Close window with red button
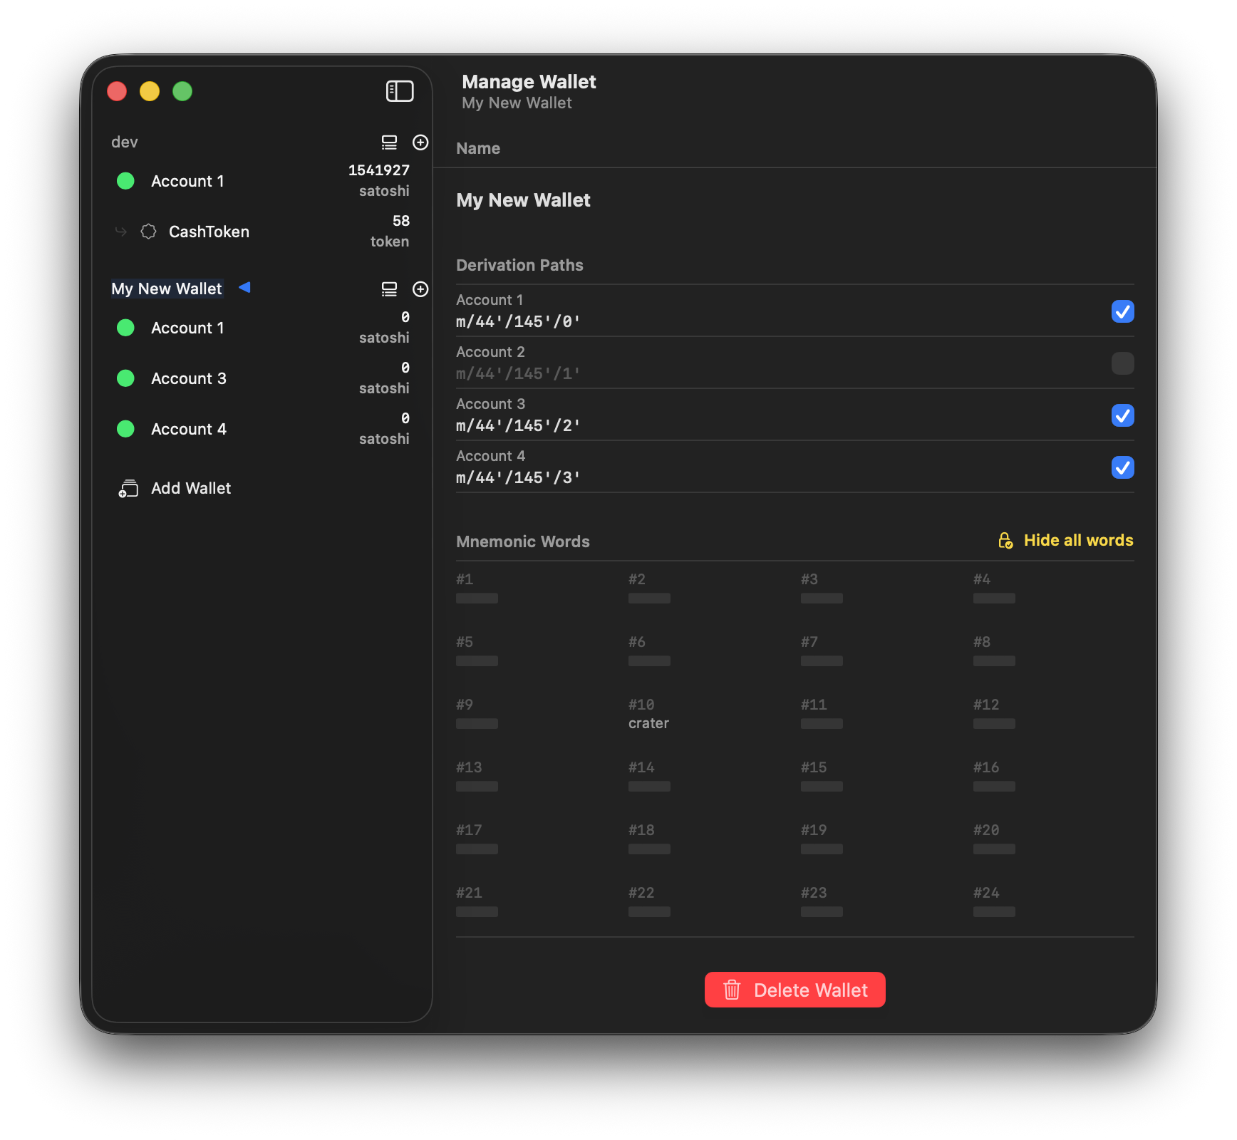The image size is (1237, 1140). pos(117,91)
